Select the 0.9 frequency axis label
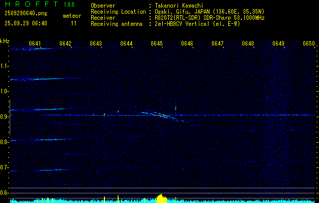Viewport: 319px width, 203px height. pyautogui.click(x=5, y=117)
